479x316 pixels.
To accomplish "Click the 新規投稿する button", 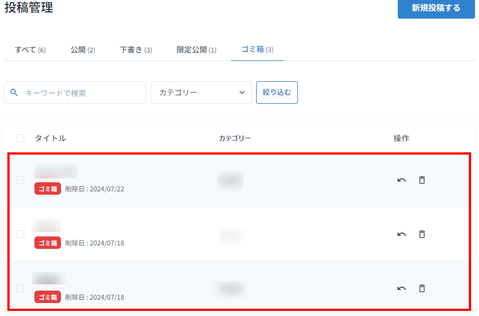I will click(x=436, y=8).
